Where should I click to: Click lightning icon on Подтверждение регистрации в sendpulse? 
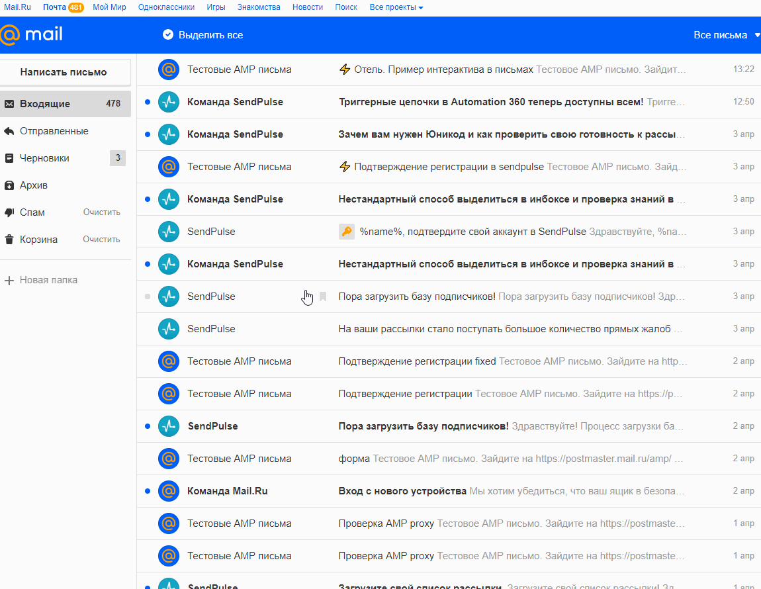pos(345,167)
